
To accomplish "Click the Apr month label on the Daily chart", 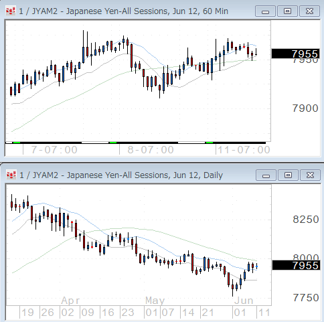I will click(x=70, y=301).
